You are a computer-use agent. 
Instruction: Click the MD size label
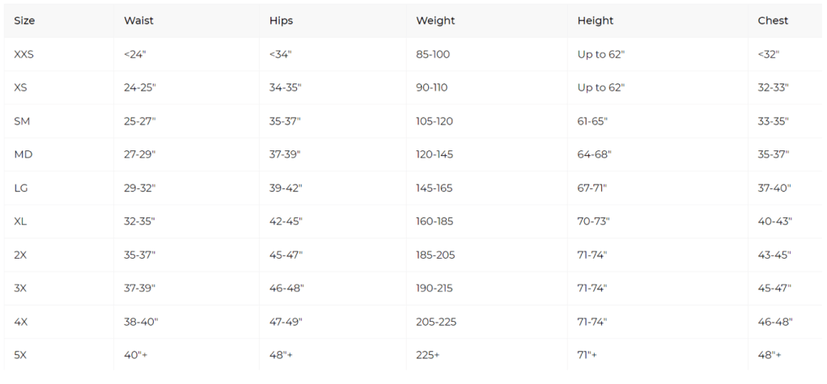coord(23,154)
